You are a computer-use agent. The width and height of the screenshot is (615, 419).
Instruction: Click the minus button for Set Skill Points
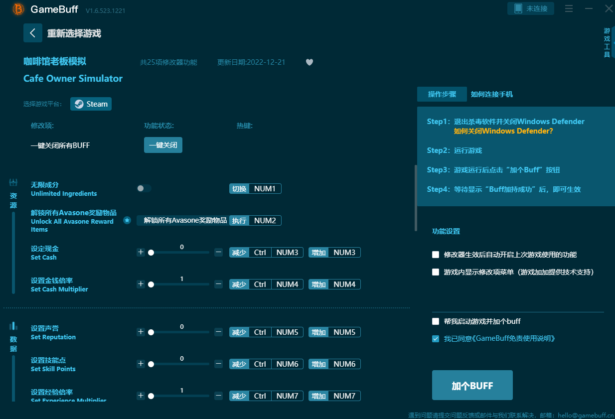[x=218, y=364]
